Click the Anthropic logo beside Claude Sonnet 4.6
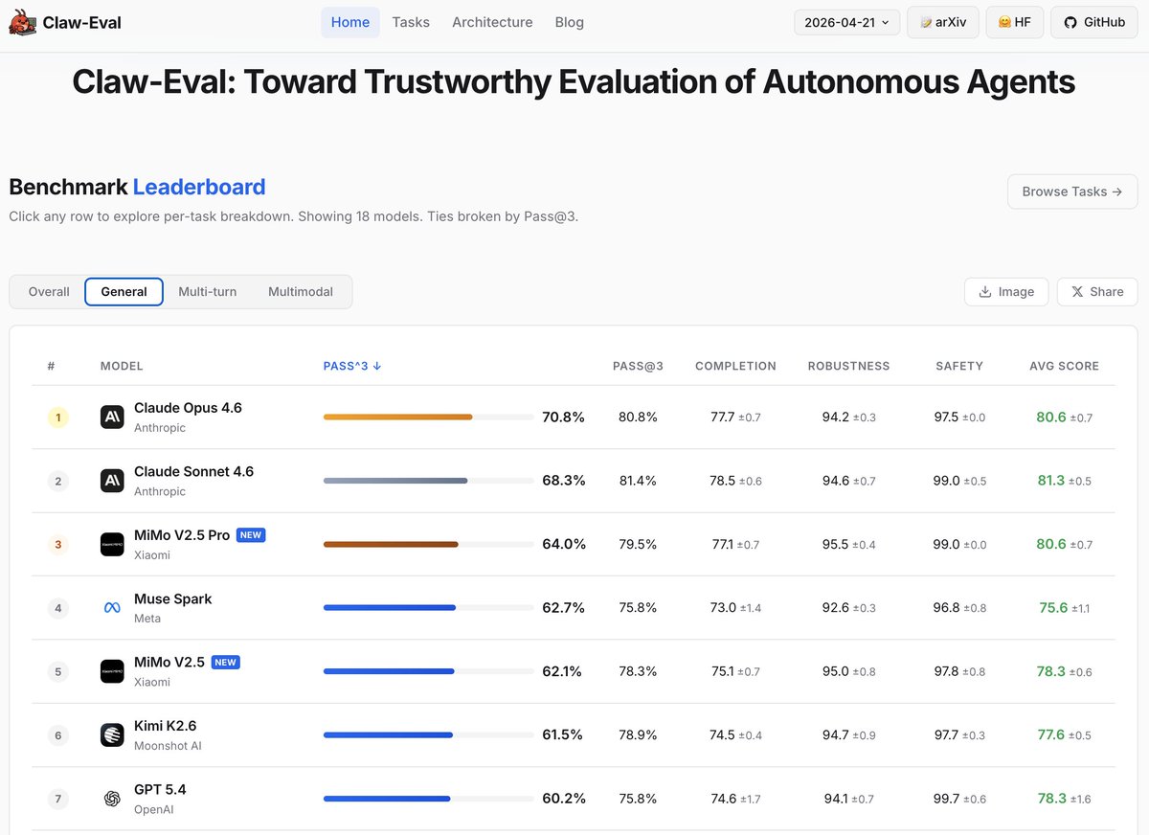 click(112, 481)
